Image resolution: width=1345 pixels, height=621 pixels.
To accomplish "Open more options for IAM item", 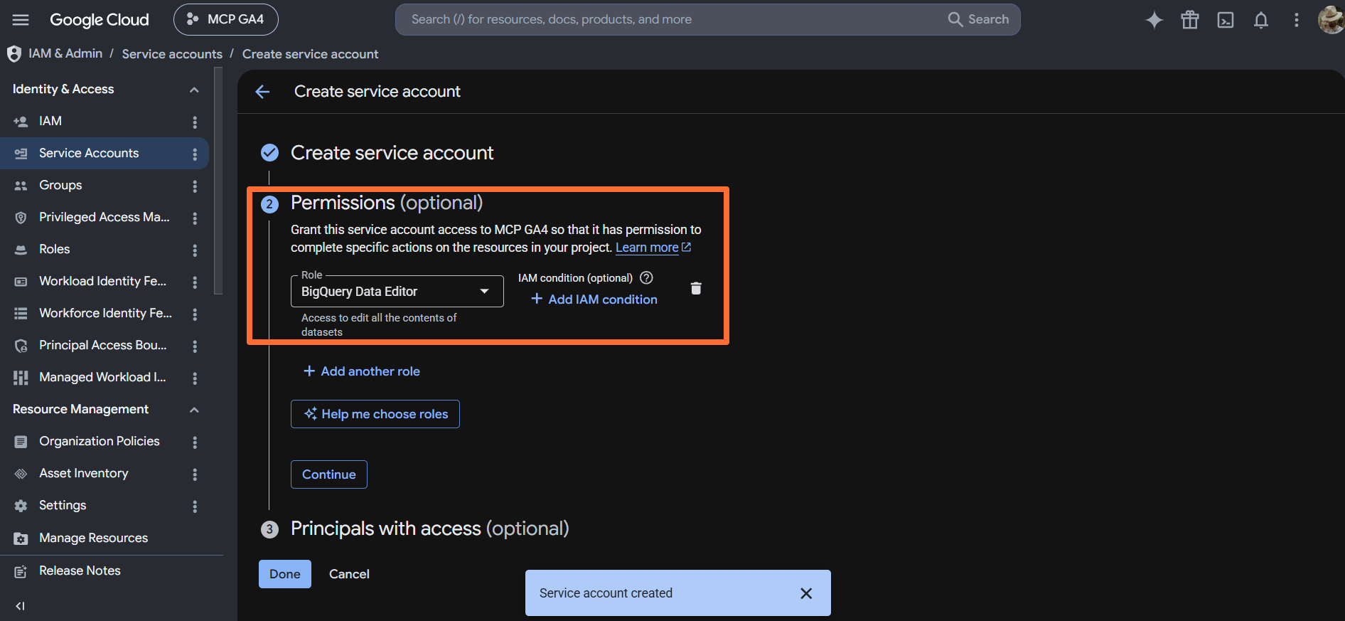I will tap(195, 122).
